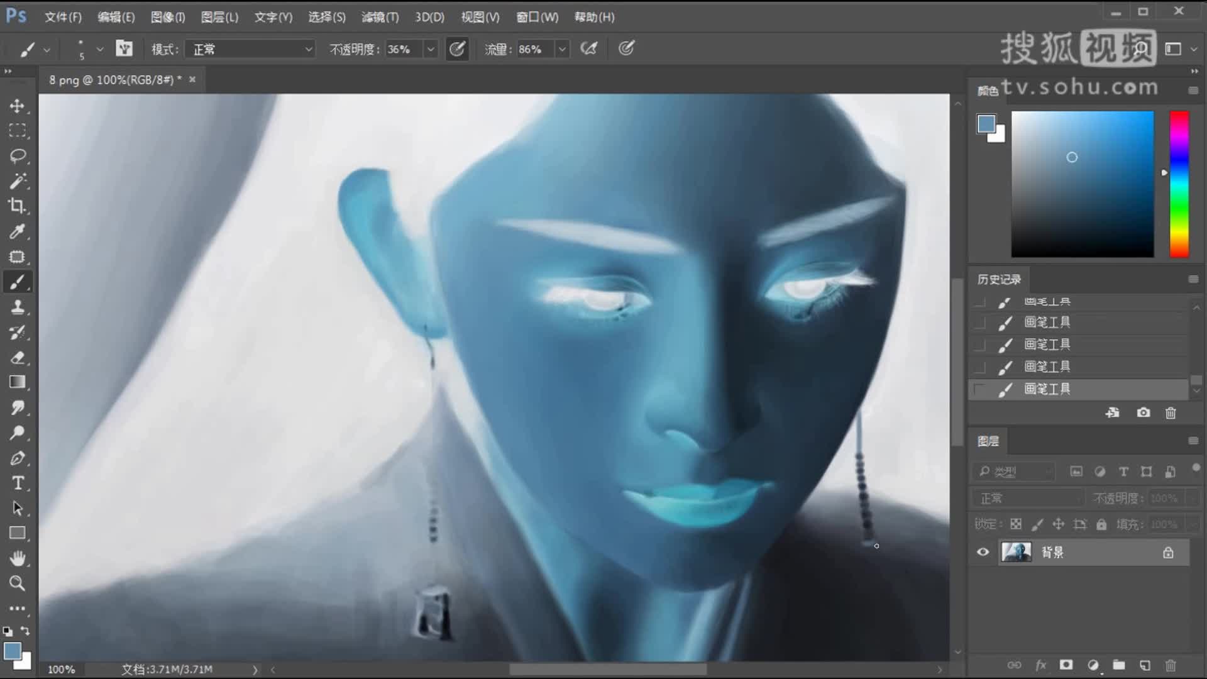
Task: Click the 100% zoom level field
Action: 62,670
